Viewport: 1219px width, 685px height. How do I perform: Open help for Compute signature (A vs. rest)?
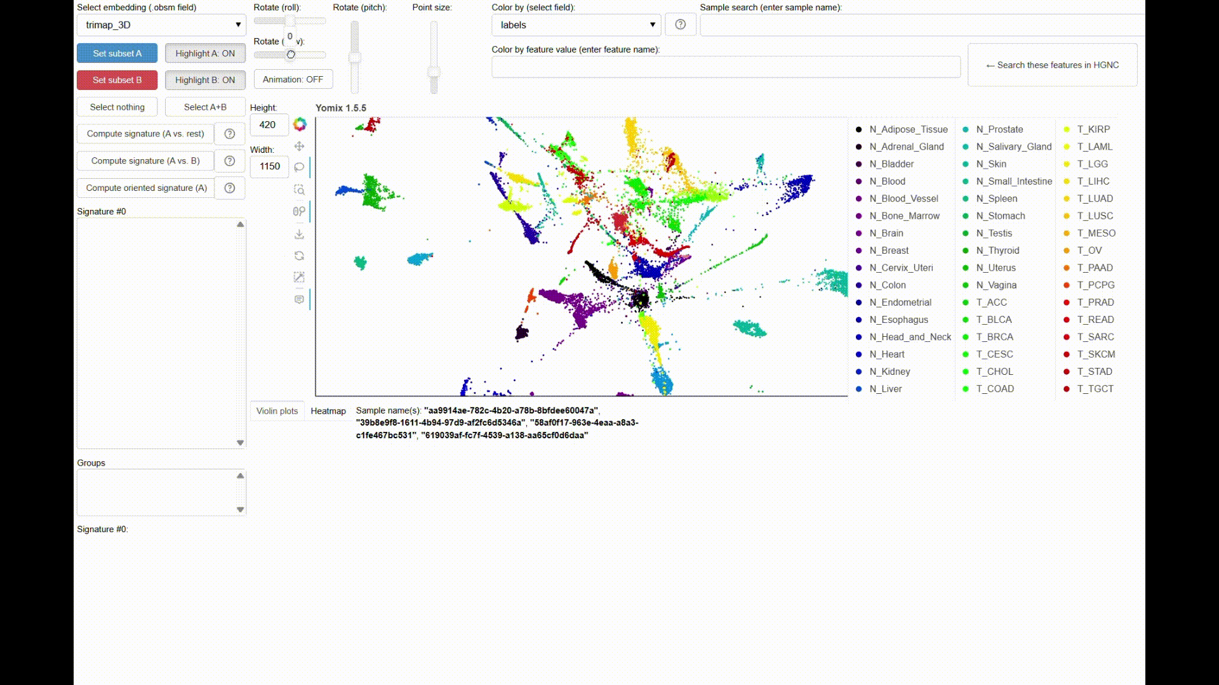pyautogui.click(x=230, y=134)
